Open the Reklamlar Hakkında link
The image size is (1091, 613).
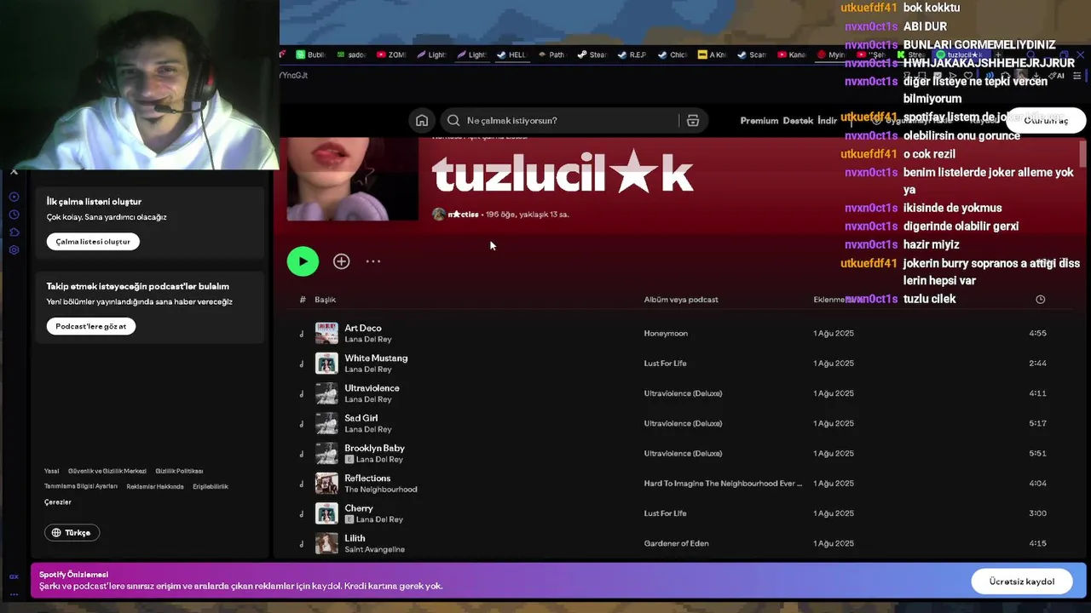coord(155,486)
